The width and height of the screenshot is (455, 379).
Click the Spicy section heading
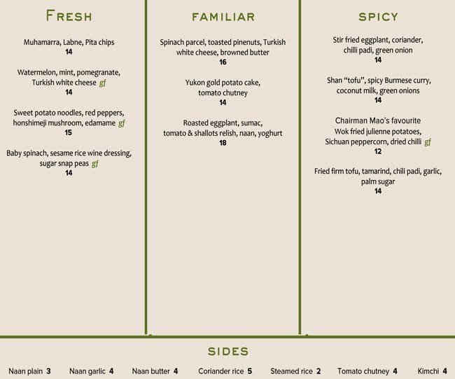[378, 17]
